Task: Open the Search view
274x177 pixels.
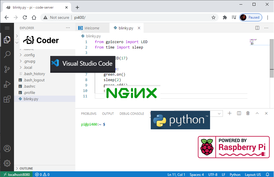Action: coord(7,54)
